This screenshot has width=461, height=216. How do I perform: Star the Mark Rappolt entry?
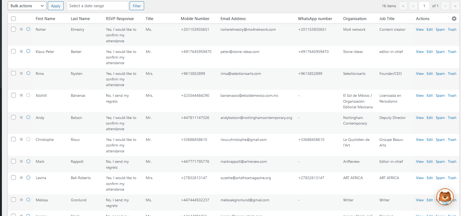(x=21, y=161)
